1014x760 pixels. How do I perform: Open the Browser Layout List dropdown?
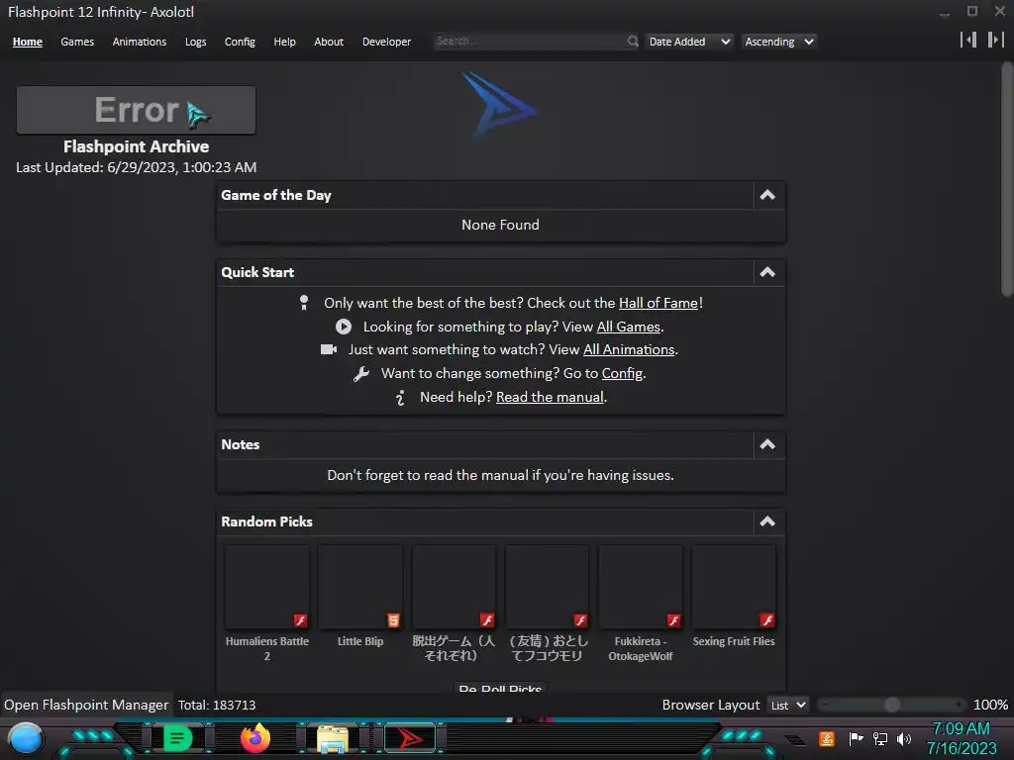[787, 705]
